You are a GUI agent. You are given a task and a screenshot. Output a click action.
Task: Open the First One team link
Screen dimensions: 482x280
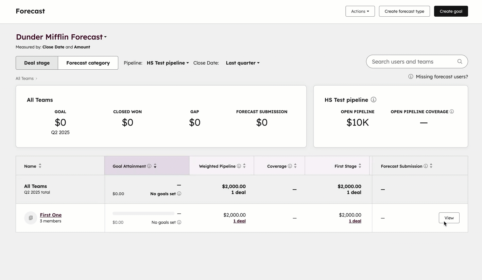[51, 215]
